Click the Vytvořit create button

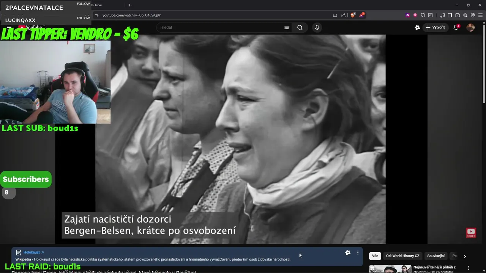435,27
